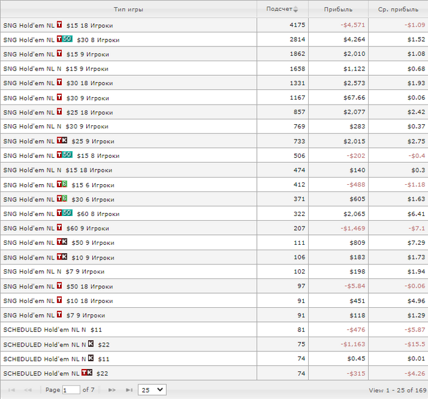This screenshot has width=428, height=399.
Task: Select the count cell 4175
Action: (282, 25)
